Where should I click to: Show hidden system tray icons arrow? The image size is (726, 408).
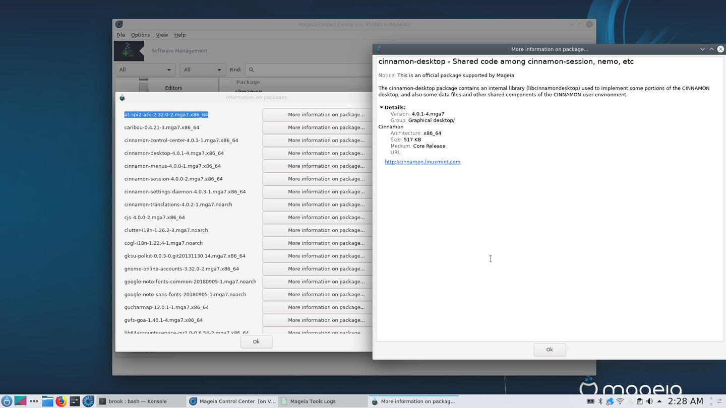click(659, 401)
